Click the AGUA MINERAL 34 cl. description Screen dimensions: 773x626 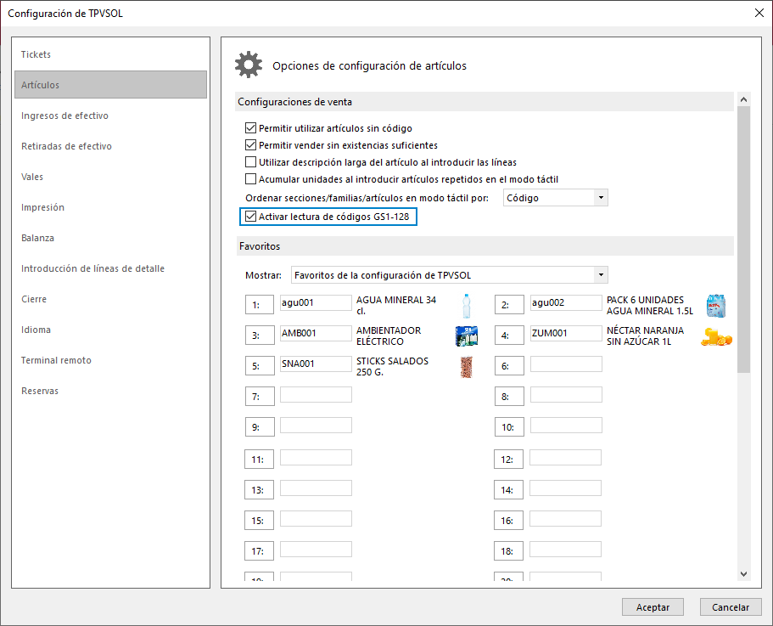[396, 305]
